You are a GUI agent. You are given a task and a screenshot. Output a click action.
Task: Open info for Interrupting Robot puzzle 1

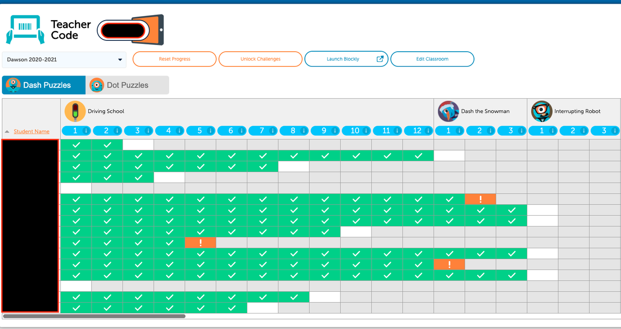(x=552, y=131)
